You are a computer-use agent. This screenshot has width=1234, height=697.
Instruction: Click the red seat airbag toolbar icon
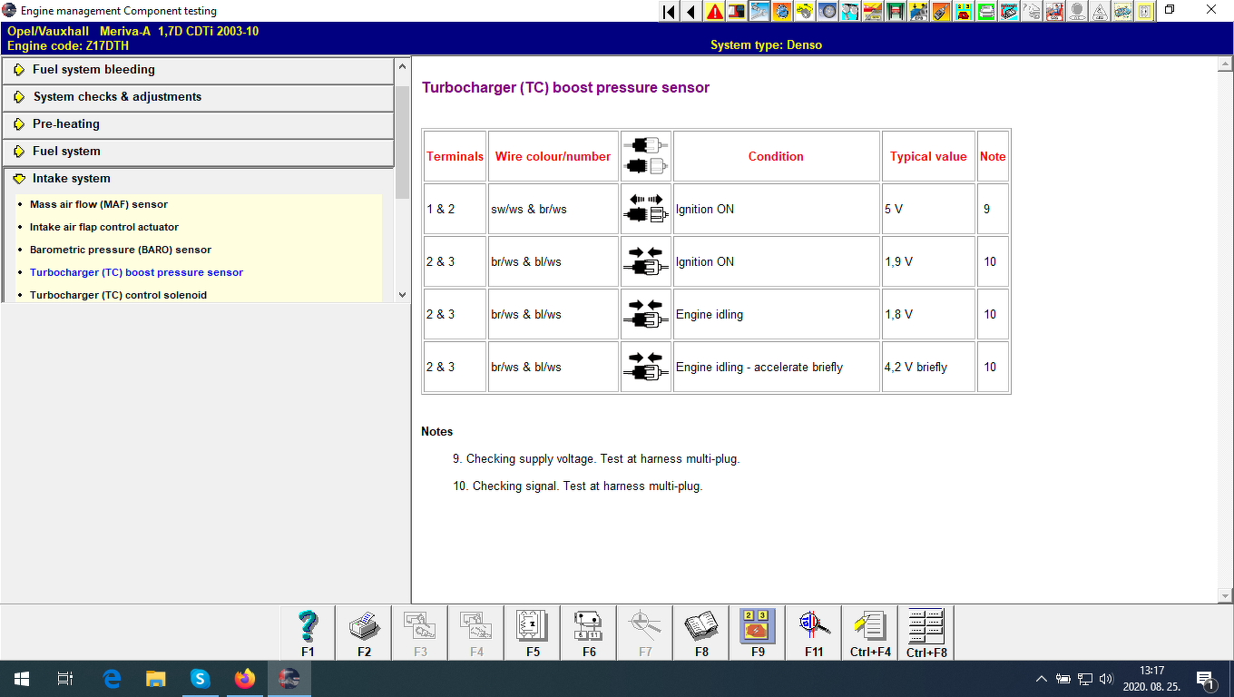[1054, 12]
